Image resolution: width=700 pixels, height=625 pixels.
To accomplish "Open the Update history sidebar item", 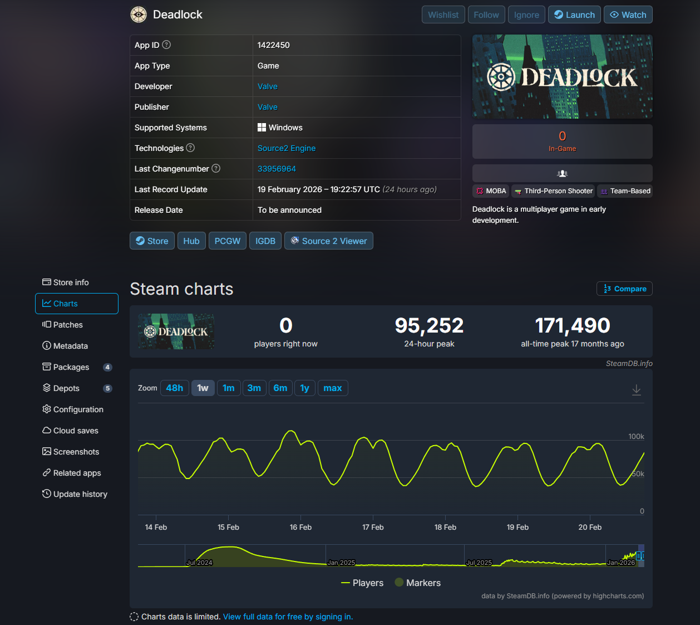I will [x=77, y=494].
